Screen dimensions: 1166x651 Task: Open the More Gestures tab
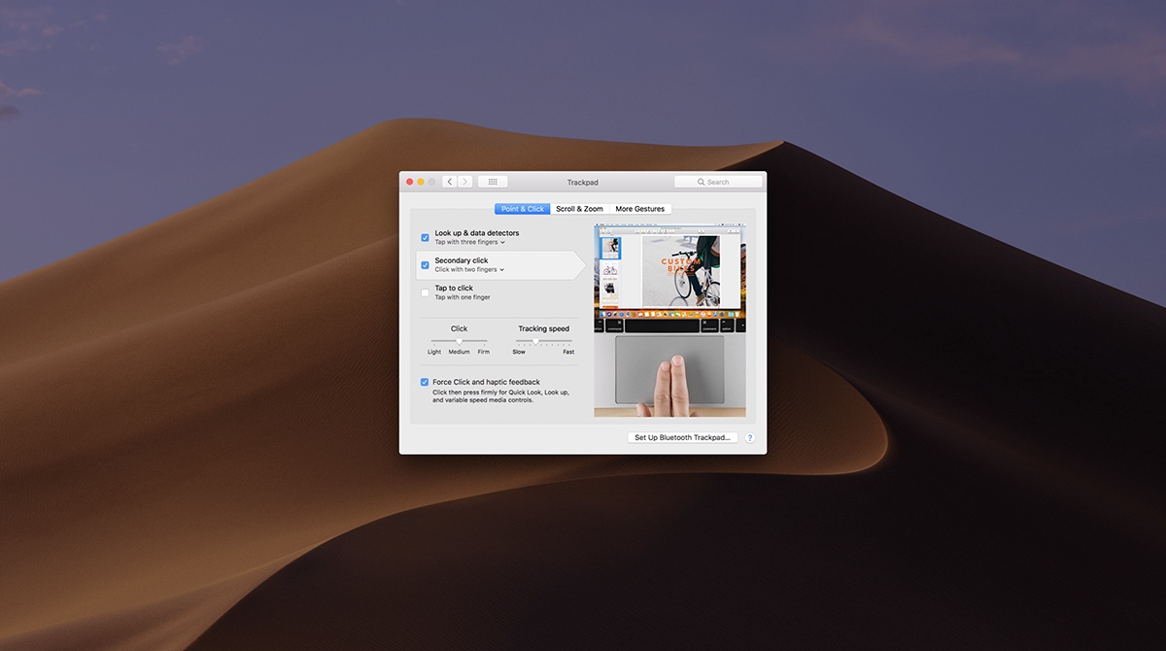click(640, 208)
